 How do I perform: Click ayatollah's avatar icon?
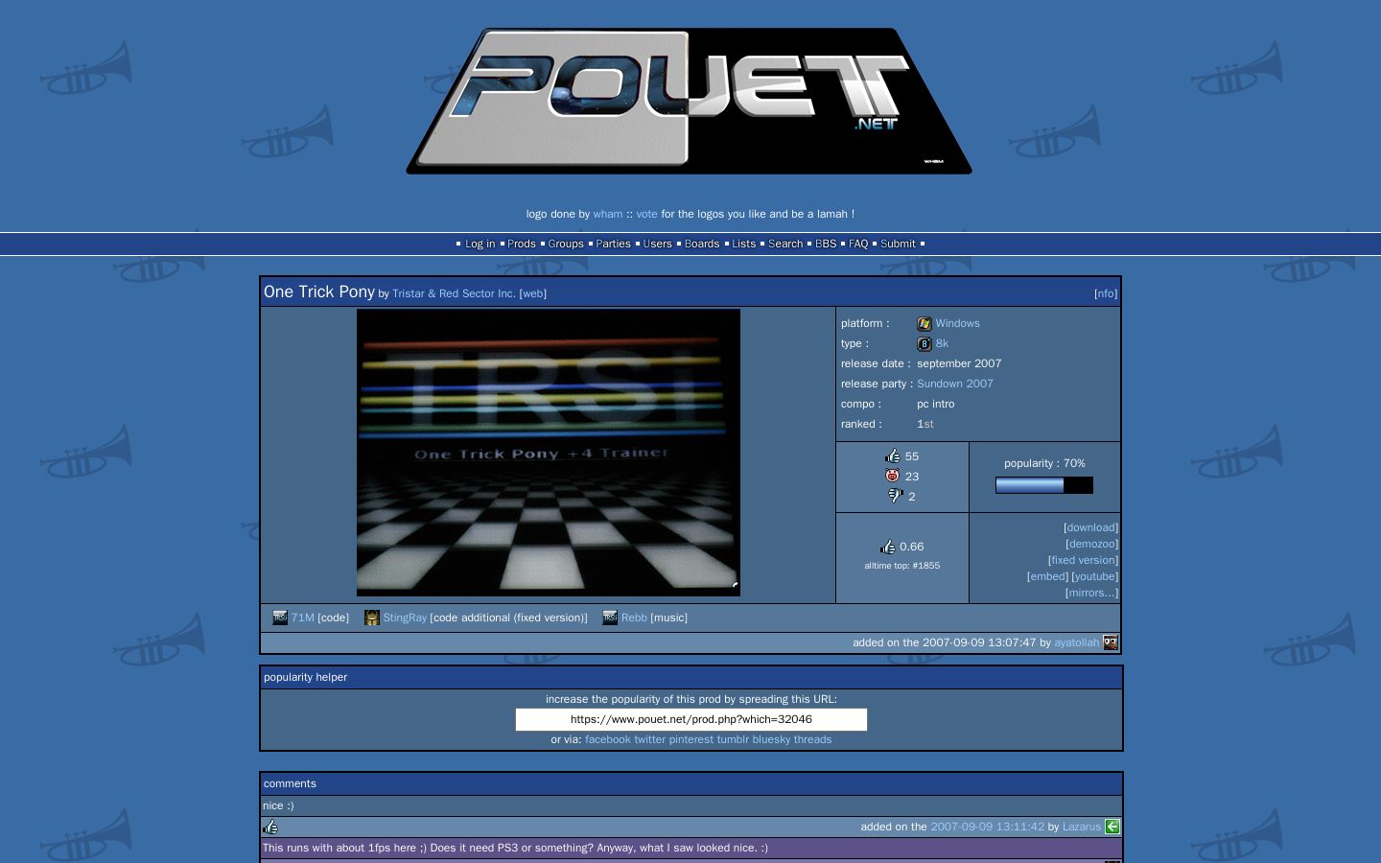[x=1111, y=642]
